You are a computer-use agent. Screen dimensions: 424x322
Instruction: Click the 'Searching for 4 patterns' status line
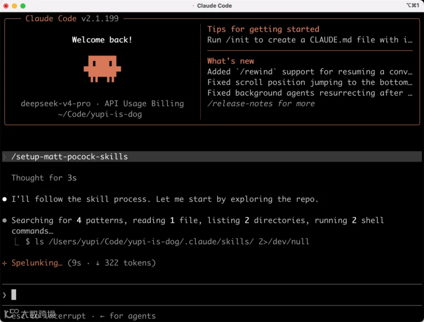(x=197, y=225)
